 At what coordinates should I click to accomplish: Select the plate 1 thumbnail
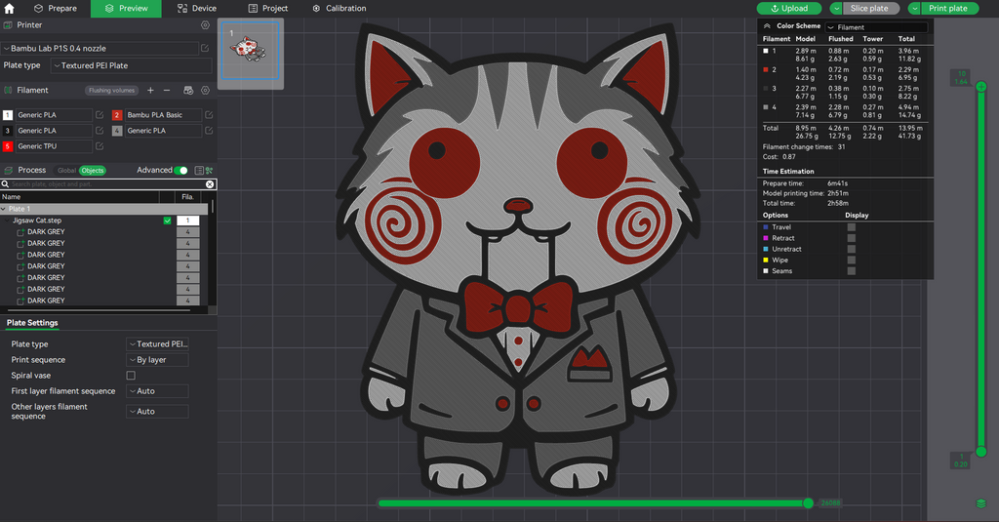click(x=251, y=53)
